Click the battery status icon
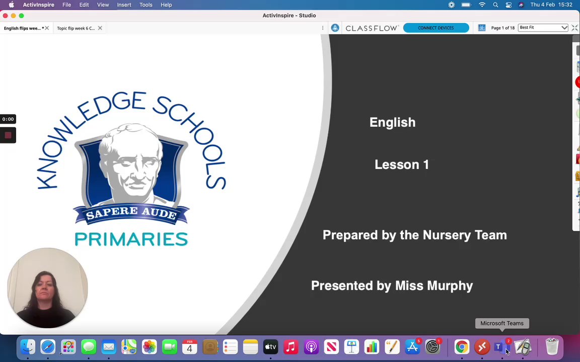Screen dimensions: 580x362 click(x=466, y=5)
